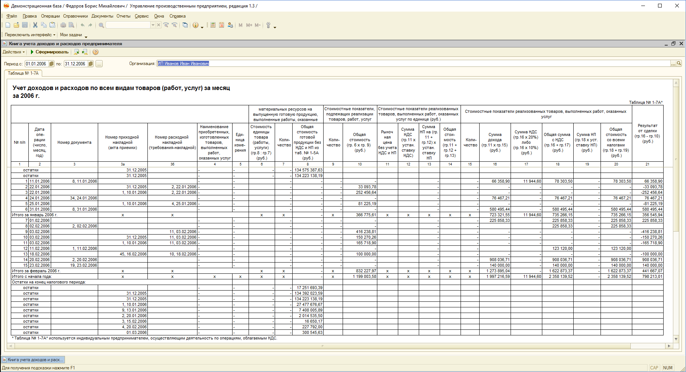
Task: Click the New document icon
Action: [8, 25]
